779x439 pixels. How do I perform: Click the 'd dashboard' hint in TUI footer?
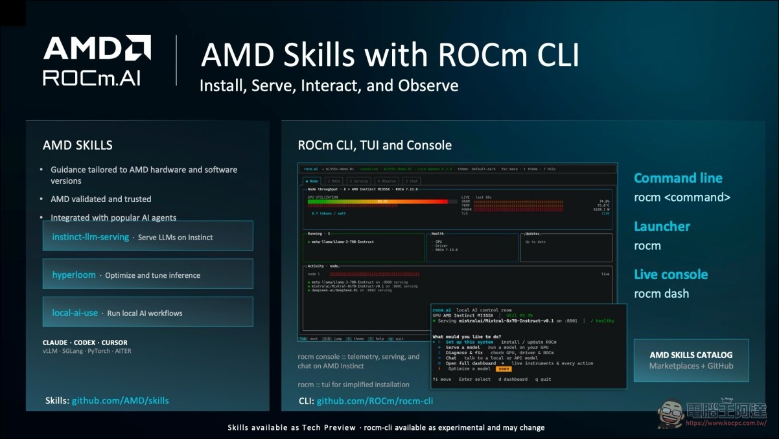[513, 379]
